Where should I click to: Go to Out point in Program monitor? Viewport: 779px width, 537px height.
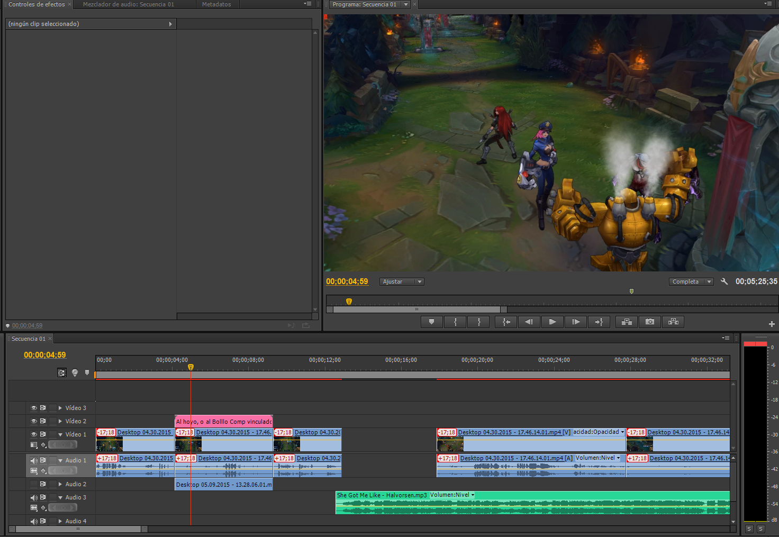click(x=599, y=322)
